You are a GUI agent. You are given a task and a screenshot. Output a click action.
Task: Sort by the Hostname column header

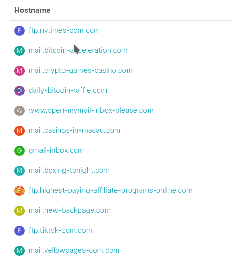pos(32,10)
